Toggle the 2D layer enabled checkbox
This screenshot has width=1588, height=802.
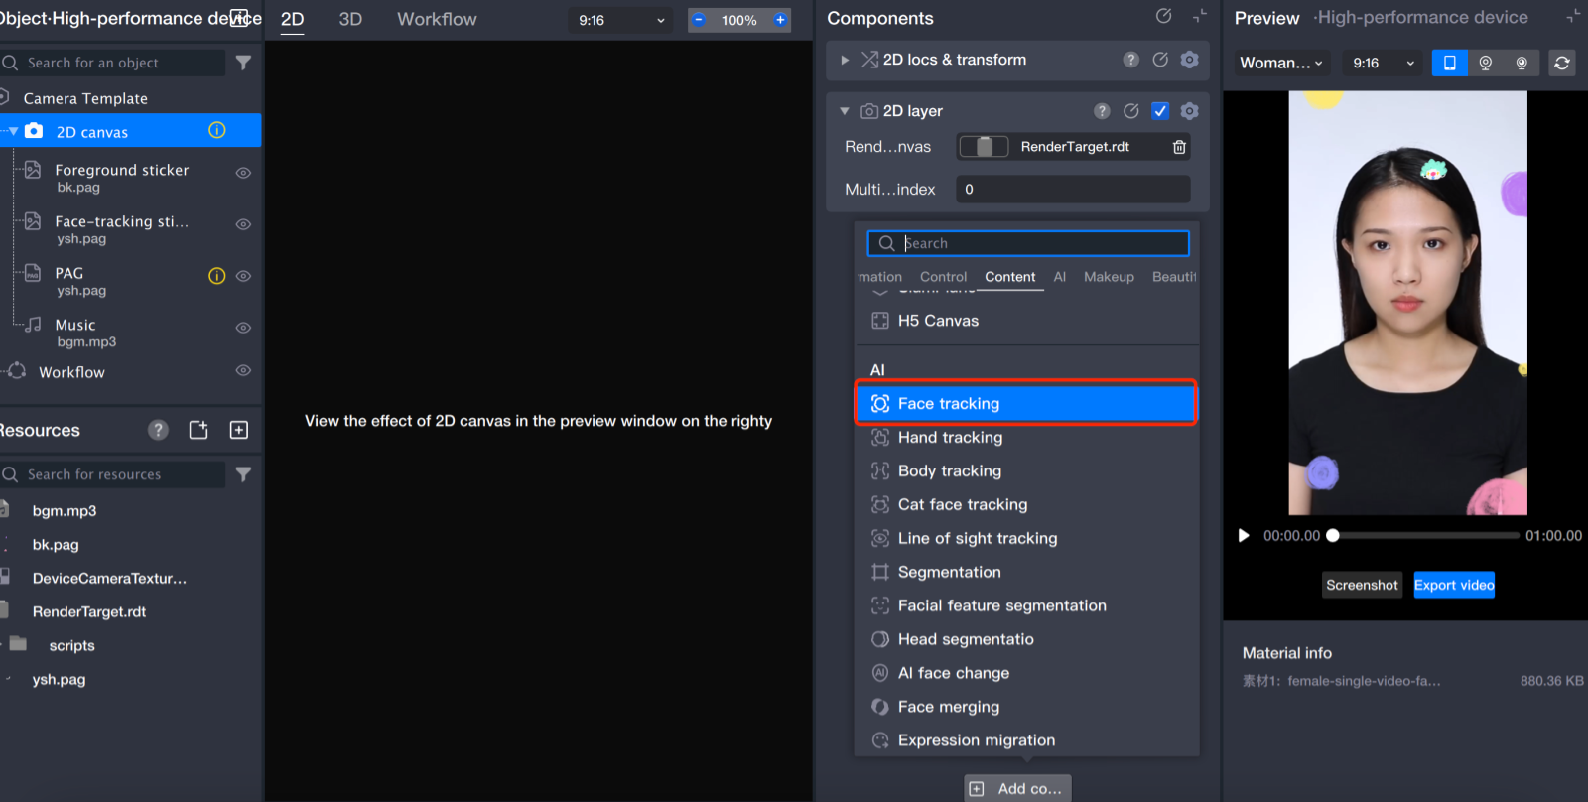click(1159, 111)
